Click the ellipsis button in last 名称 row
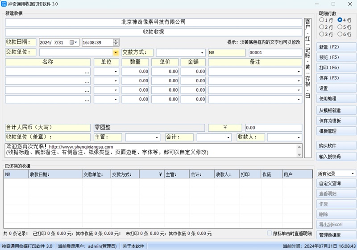Screen dimensions: 357x250 87,100
